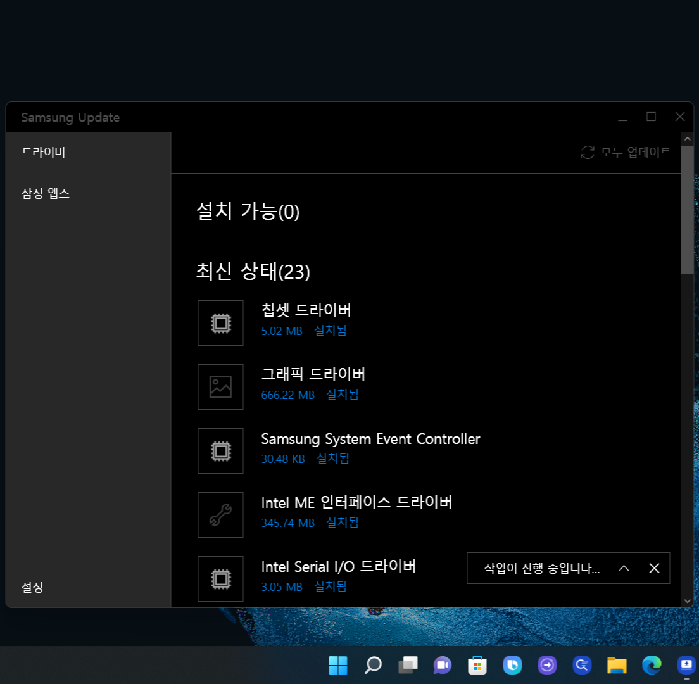
Task: Open 설정 at sidebar bottom
Action: pos(32,587)
